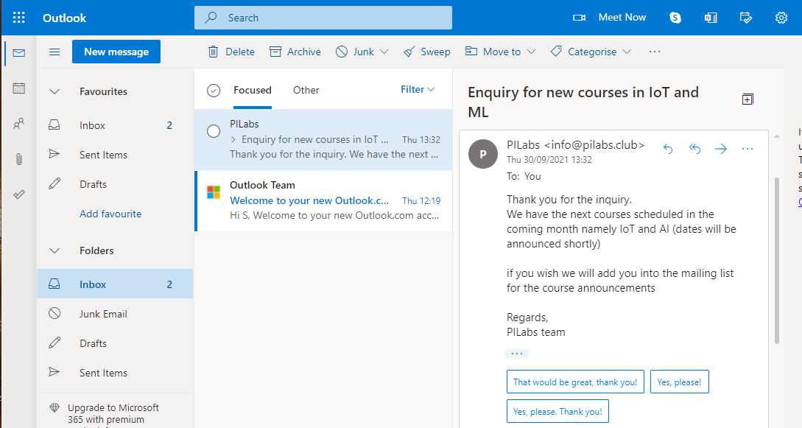Open To Do checkmark icon in left rail
Viewport: 802px width, 428px height.
pos(19,194)
